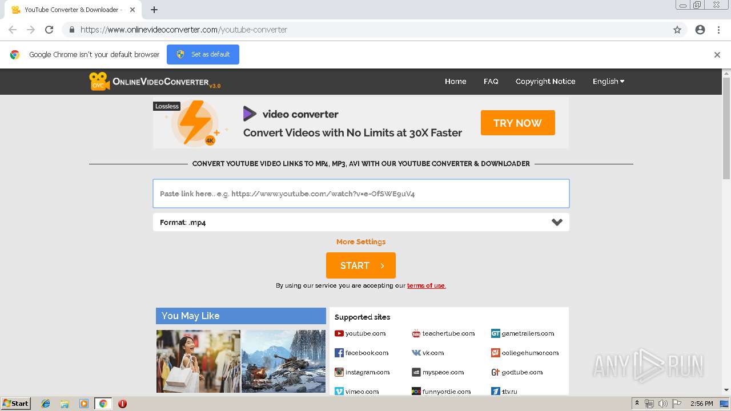This screenshot has height=411, width=731.
Task: Dismiss the default browser notification bar
Action: [717, 55]
